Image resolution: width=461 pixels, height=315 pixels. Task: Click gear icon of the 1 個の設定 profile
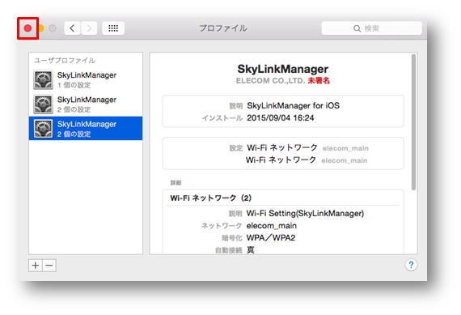[43, 79]
